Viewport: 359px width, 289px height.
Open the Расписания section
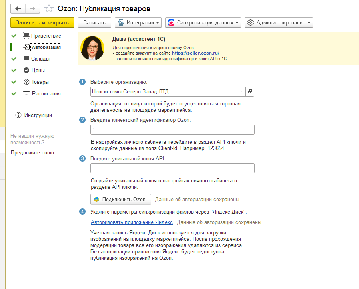point(46,93)
